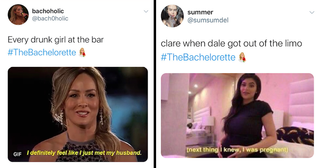The height and width of the screenshot is (168, 321).
Task: Click the rose emoji in summer's tweet
Action: pos(242,57)
